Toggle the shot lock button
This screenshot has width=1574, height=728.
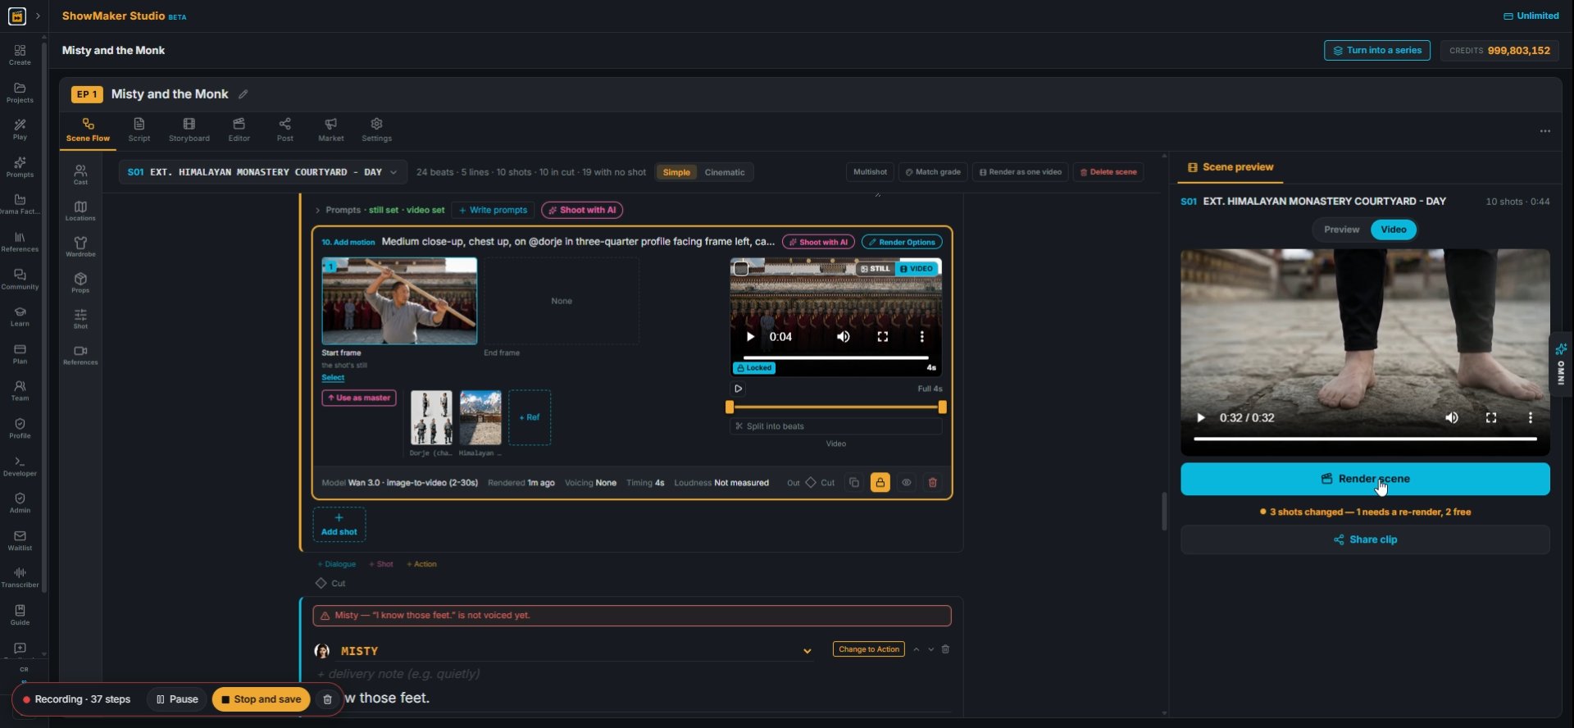point(880,483)
